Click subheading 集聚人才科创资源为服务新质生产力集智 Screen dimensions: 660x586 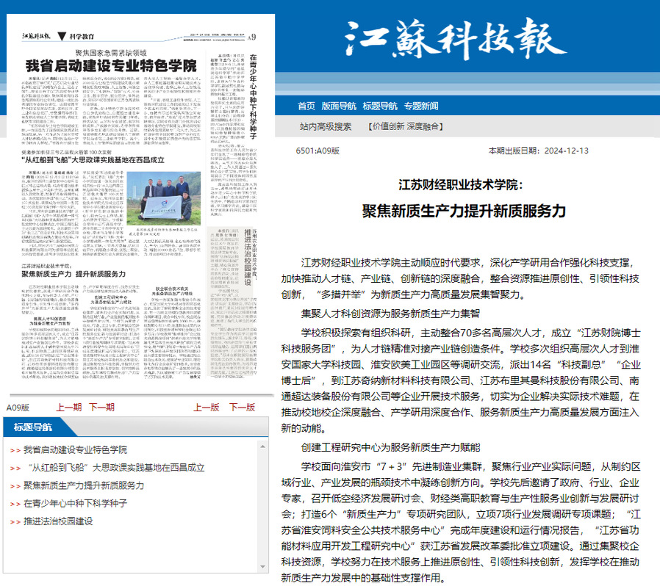[390, 314]
